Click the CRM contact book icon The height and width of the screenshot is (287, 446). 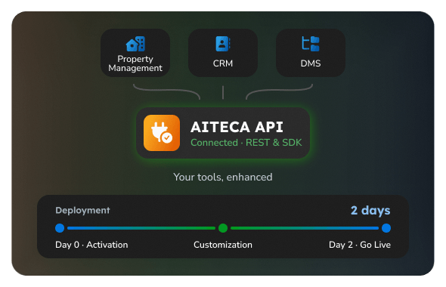[223, 44]
